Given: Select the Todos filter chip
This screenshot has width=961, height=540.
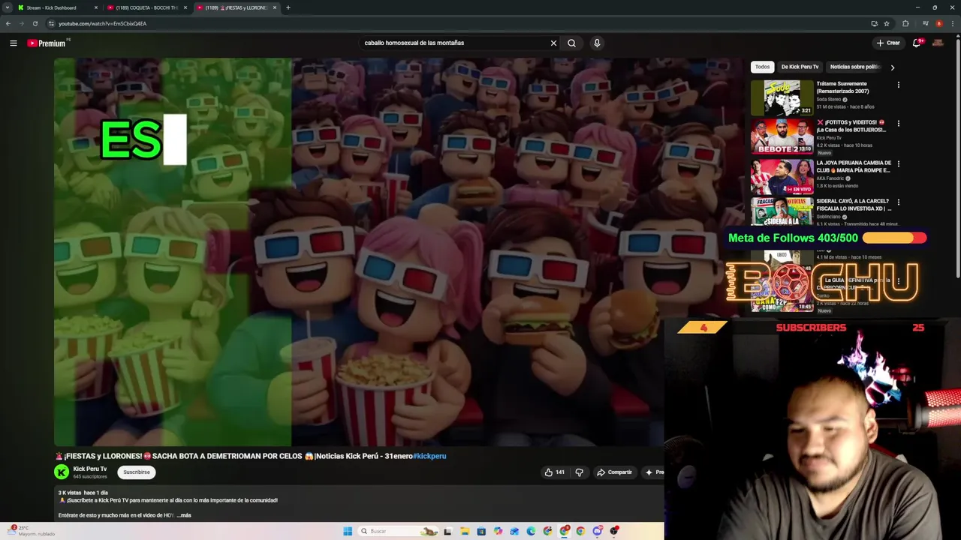Looking at the screenshot, I should coord(762,67).
